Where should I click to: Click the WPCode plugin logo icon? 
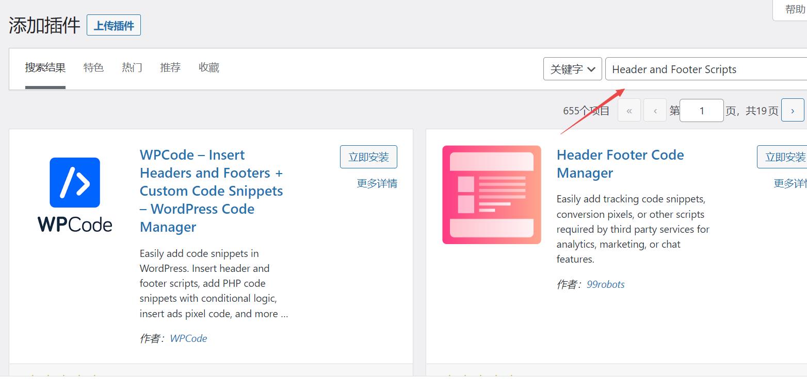click(x=75, y=194)
